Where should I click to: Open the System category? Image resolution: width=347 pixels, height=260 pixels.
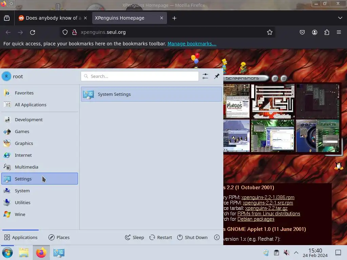(40, 191)
